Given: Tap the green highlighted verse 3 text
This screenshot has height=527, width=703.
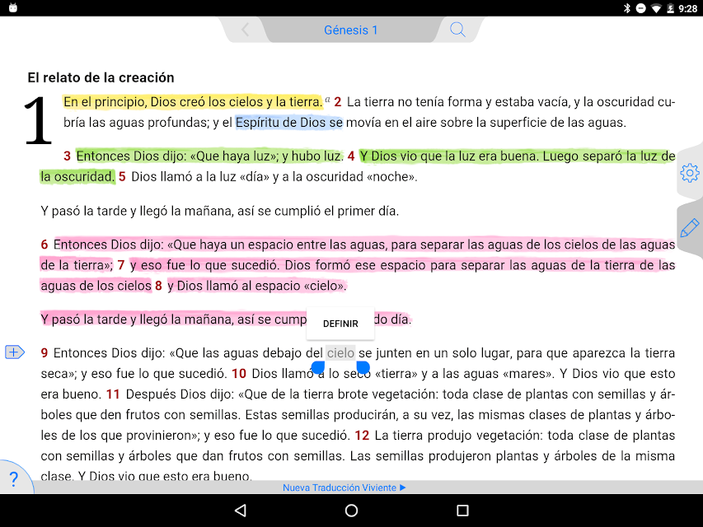Looking at the screenshot, I should pyautogui.click(x=209, y=156).
